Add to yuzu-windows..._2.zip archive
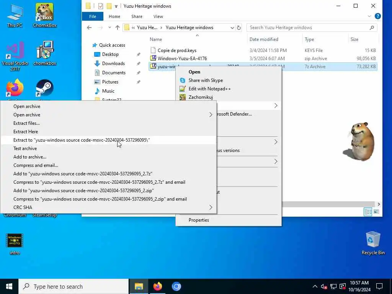392x294 pixels. pos(108,191)
